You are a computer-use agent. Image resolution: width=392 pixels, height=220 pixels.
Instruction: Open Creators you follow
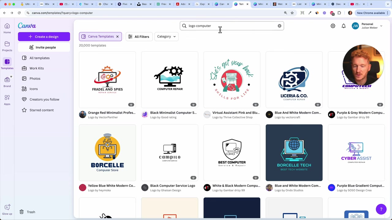(44, 99)
